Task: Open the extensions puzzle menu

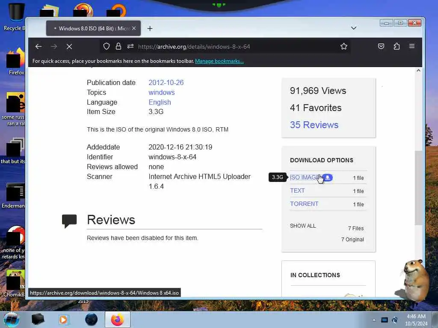Action: [x=397, y=46]
